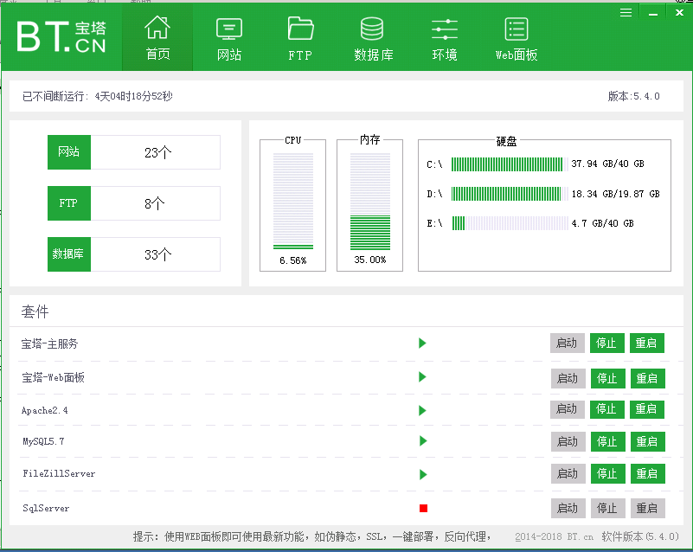
Task: Click the 37.94 GB/40 GB disk text
Action: click(x=607, y=164)
